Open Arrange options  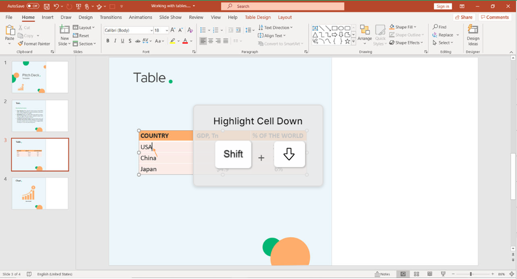pyautogui.click(x=365, y=34)
